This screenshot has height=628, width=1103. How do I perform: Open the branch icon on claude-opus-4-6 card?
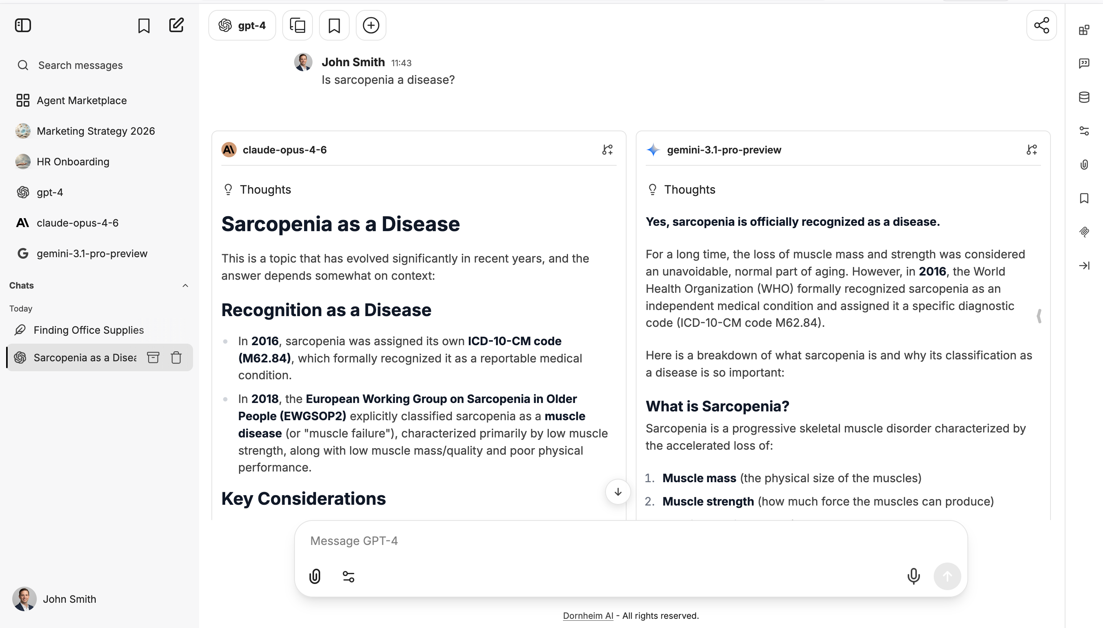coord(607,149)
